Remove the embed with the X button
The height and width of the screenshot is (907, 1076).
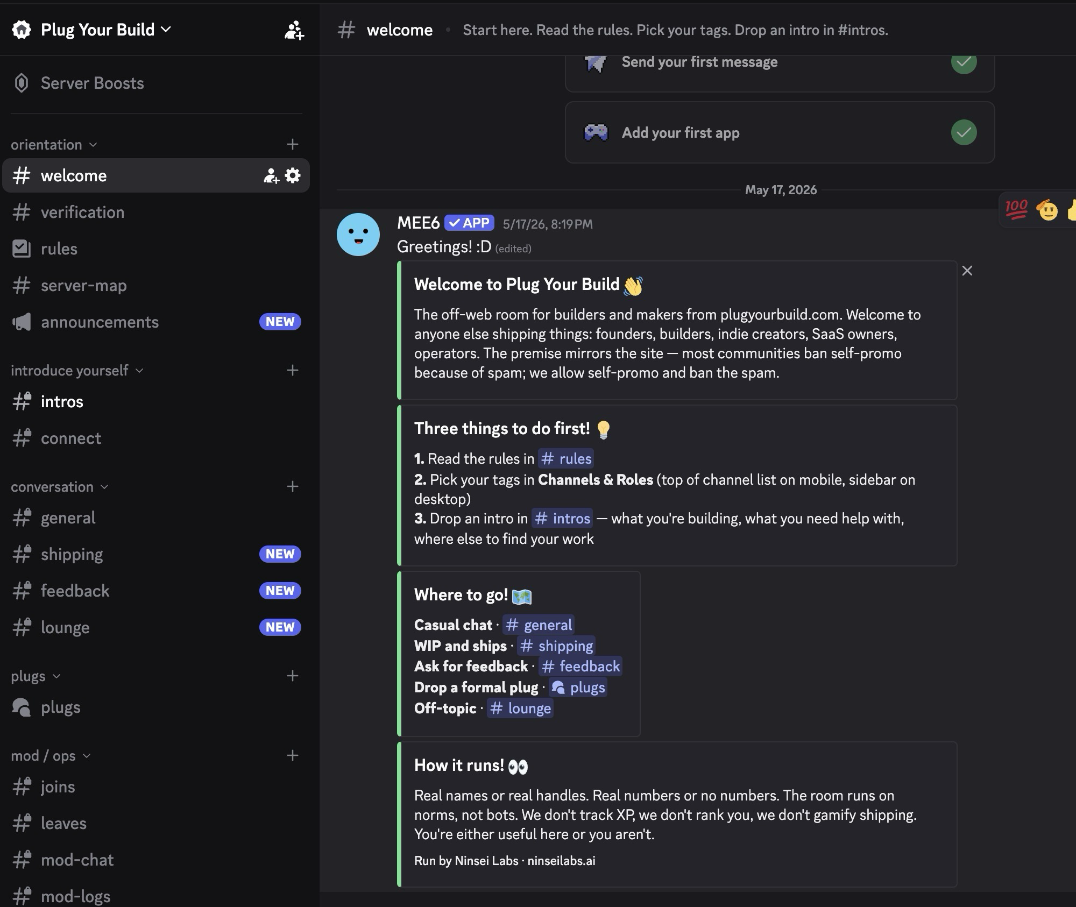pos(967,271)
